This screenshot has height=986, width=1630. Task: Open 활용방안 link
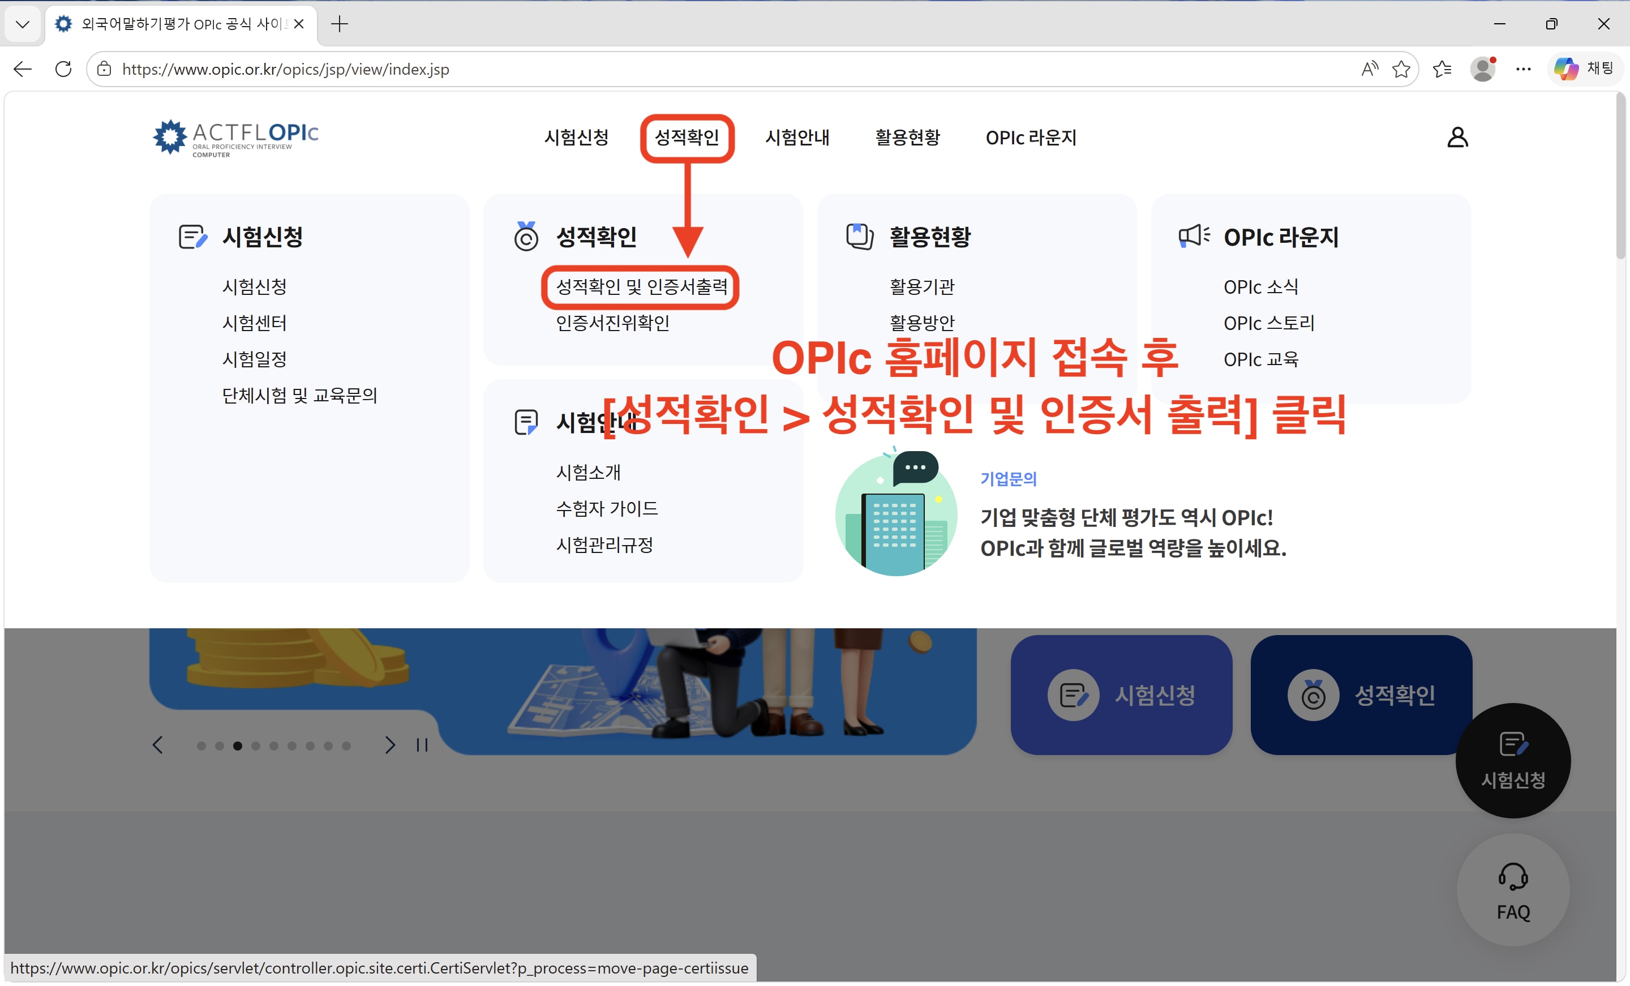coord(922,323)
